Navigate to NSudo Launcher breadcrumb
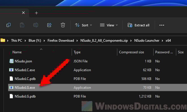 tap(147, 41)
